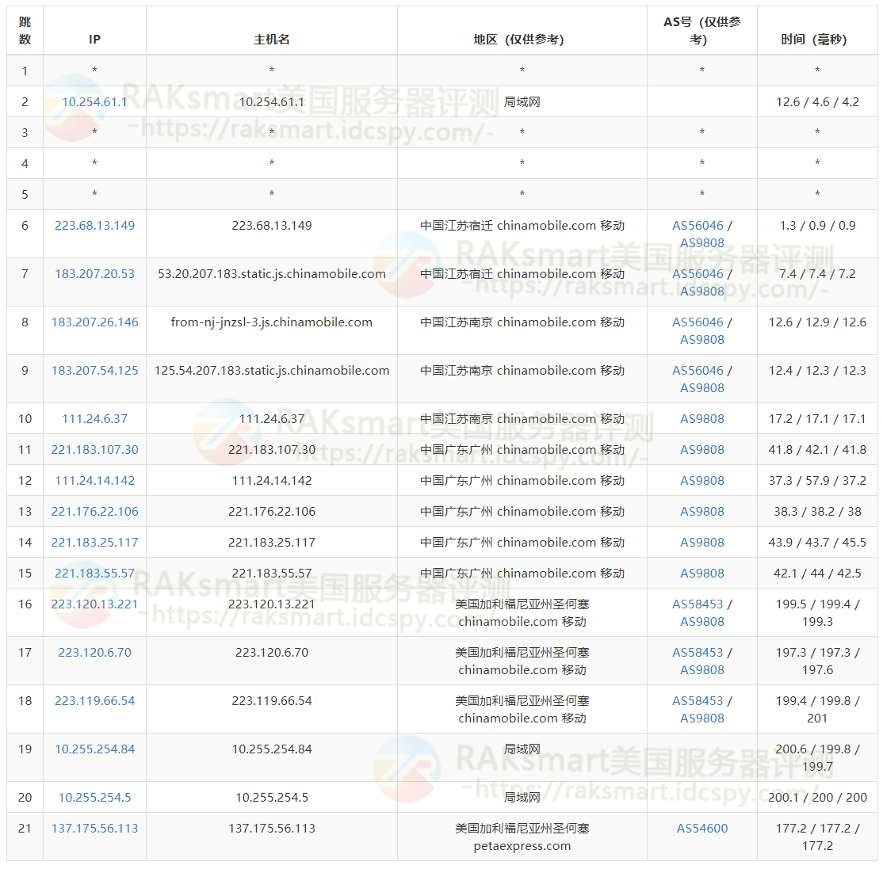883x869 pixels.
Task: Click AS9808 link in hop 13 row
Action: [702, 513]
